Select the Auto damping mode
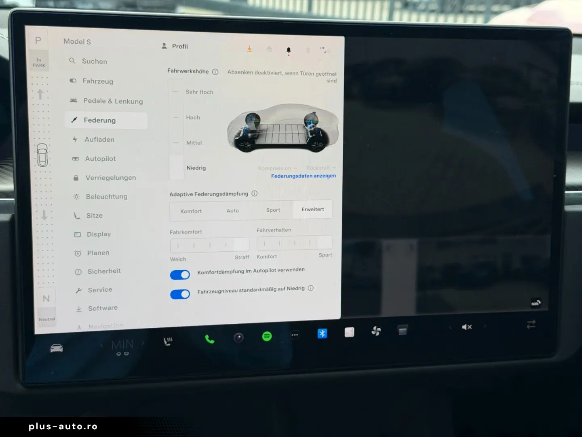 tap(233, 210)
